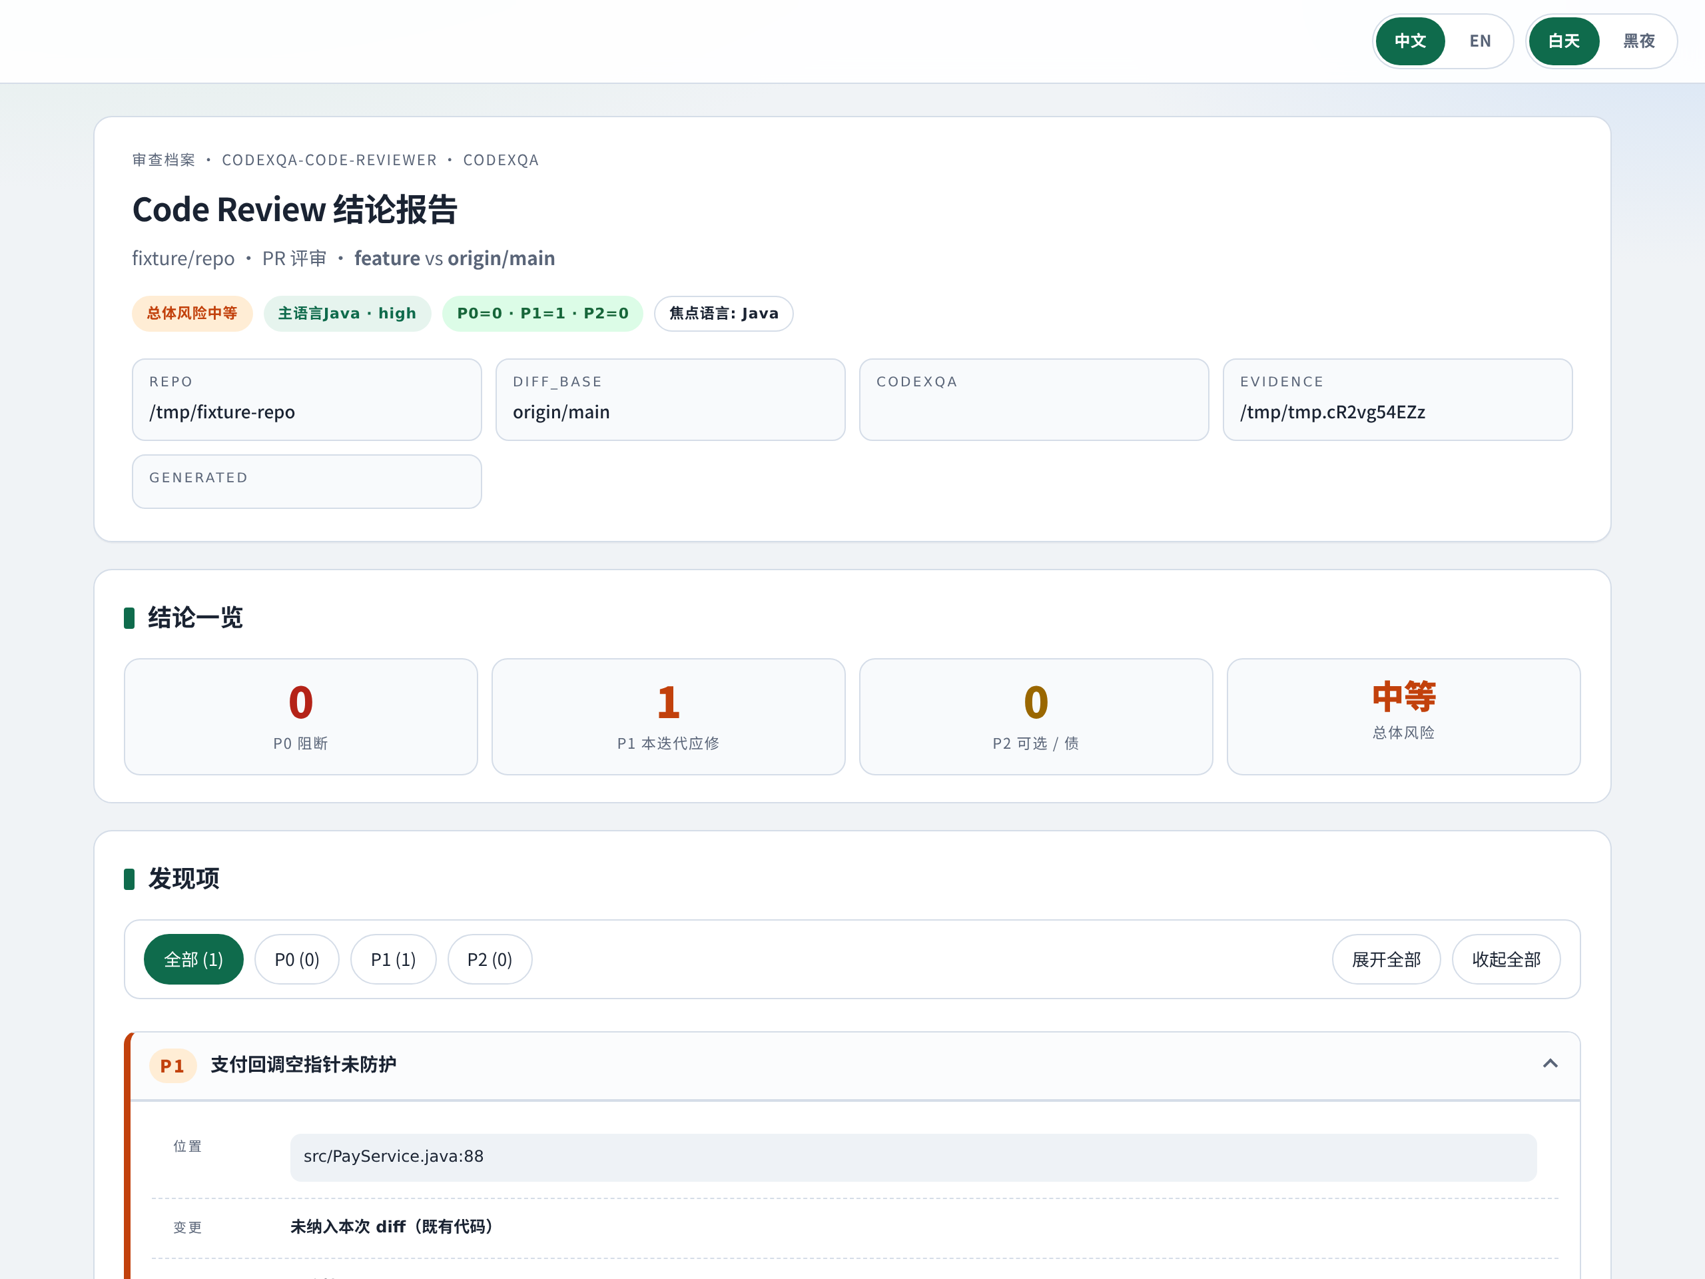The height and width of the screenshot is (1279, 1705).
Task: Click the REPO card /tmp/fixture-repo
Action: pyautogui.click(x=307, y=399)
